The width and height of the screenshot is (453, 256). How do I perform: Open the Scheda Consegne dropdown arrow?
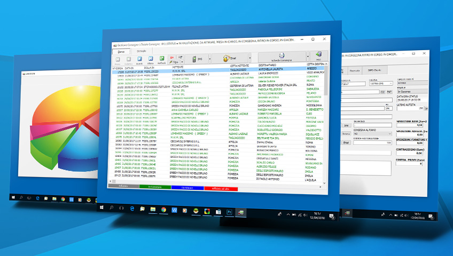click(x=308, y=57)
